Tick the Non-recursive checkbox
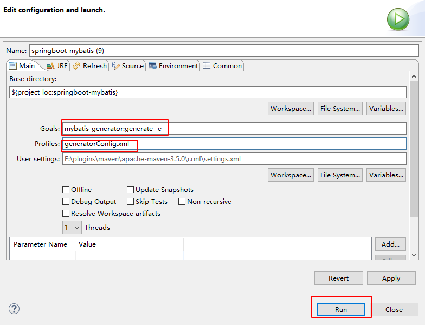The image size is (425, 325). [x=182, y=202]
